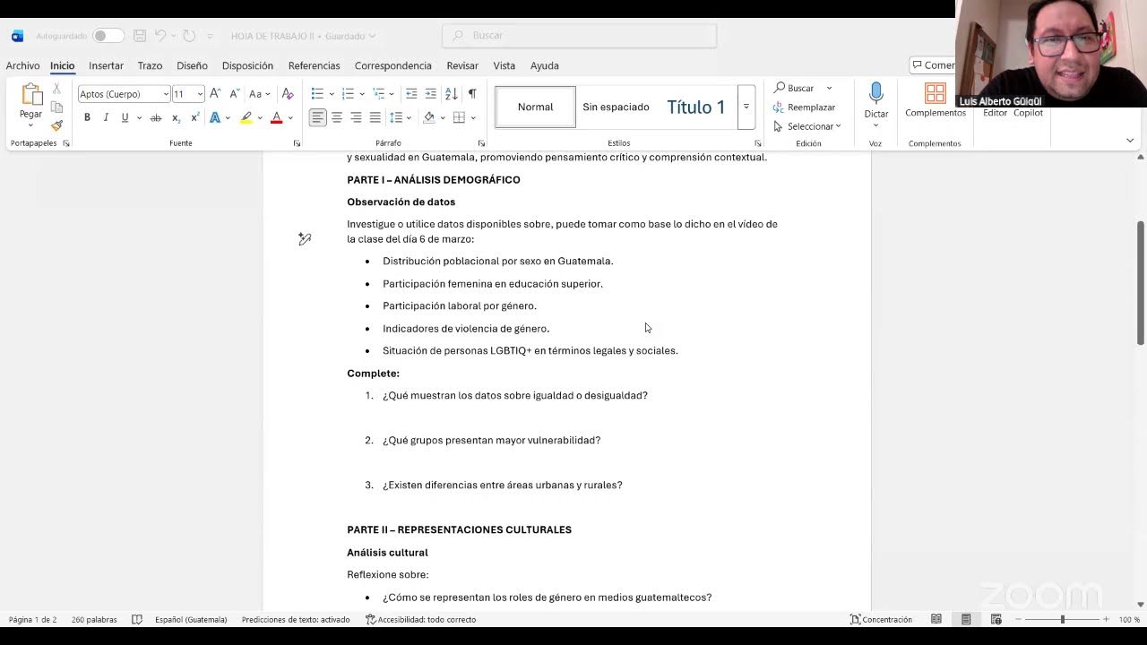Viewport: 1147px width, 645px height.
Task: Switch to the Referencias tab
Action: point(314,65)
